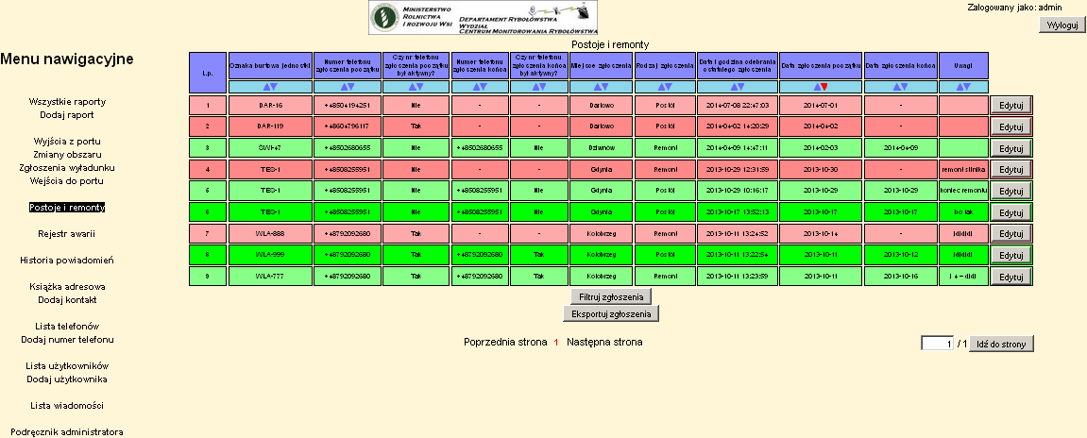Click Poprzednia strona link
The height and width of the screenshot is (438, 1087).
[505, 343]
